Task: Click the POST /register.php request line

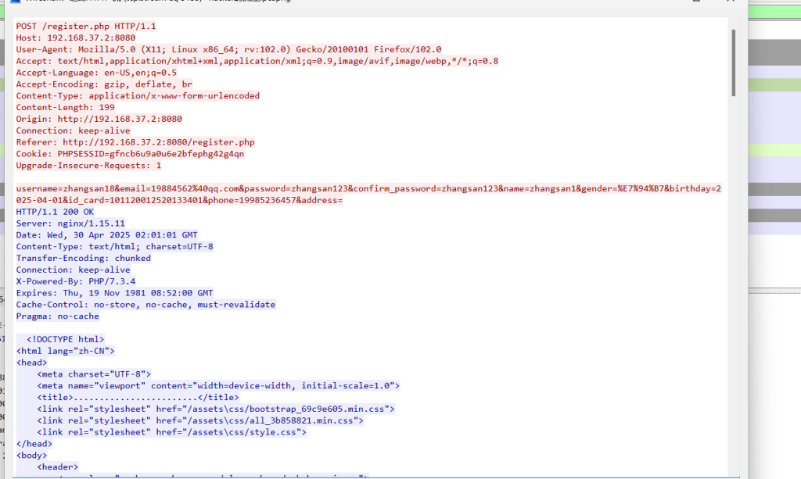Action: coord(86,26)
